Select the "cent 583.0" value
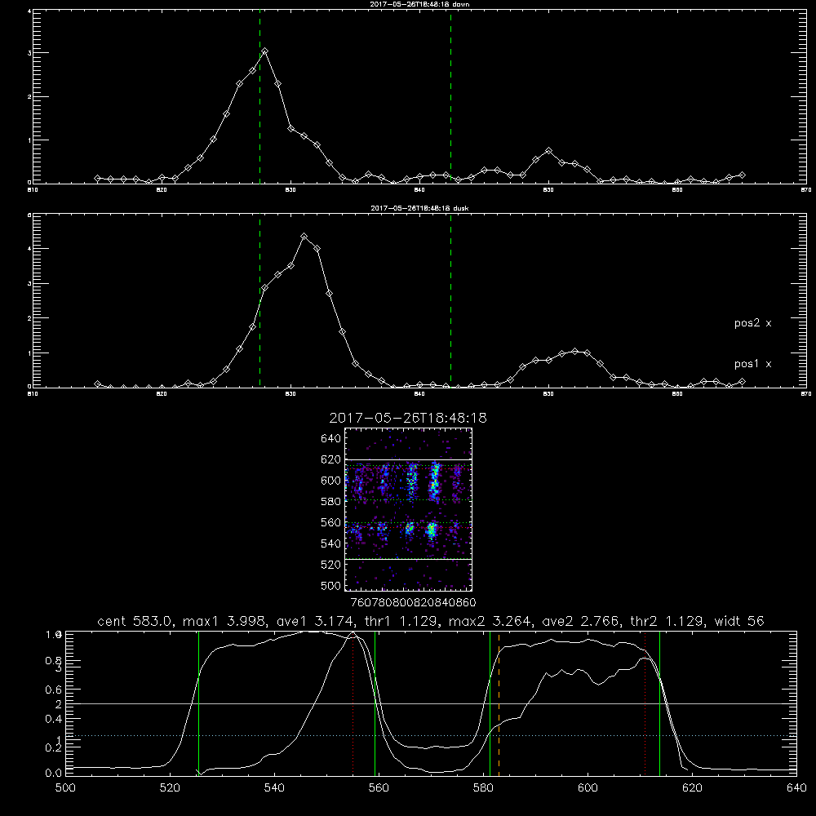Viewport: 816px width, 816px height. coord(136,621)
